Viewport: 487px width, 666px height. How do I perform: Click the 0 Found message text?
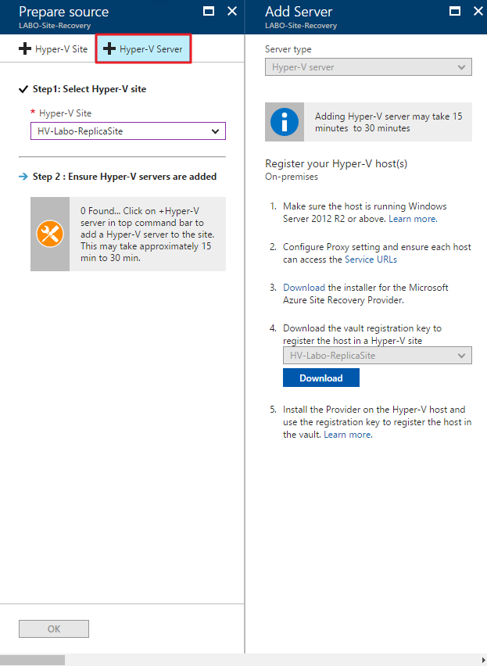[x=145, y=234]
